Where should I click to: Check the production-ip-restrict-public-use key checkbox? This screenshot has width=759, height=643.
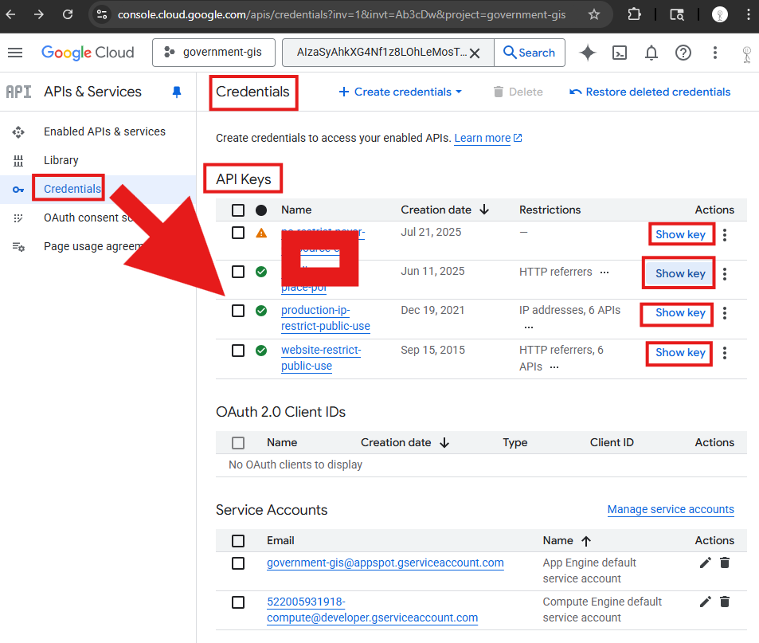click(237, 311)
